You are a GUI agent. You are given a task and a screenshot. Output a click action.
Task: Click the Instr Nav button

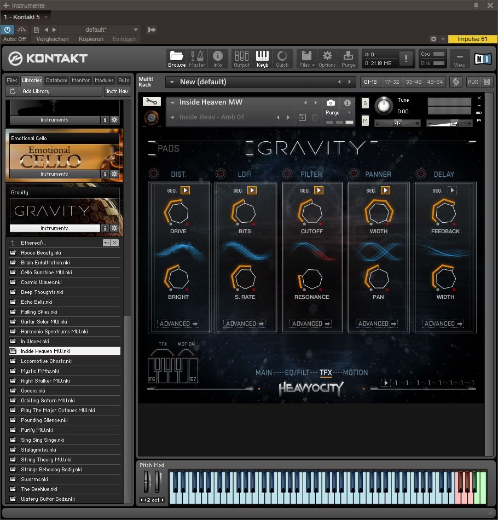pos(117,91)
